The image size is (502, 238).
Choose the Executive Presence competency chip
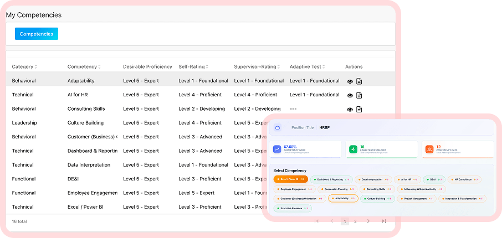[293, 208]
